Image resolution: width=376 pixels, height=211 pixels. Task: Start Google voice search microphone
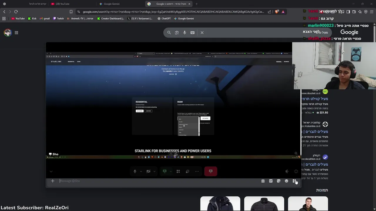[184, 33]
